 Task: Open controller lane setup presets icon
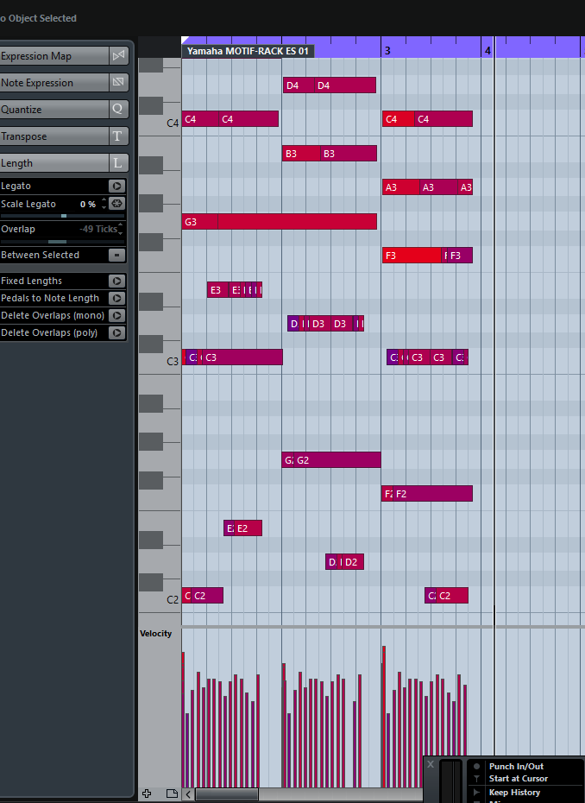[x=172, y=794]
